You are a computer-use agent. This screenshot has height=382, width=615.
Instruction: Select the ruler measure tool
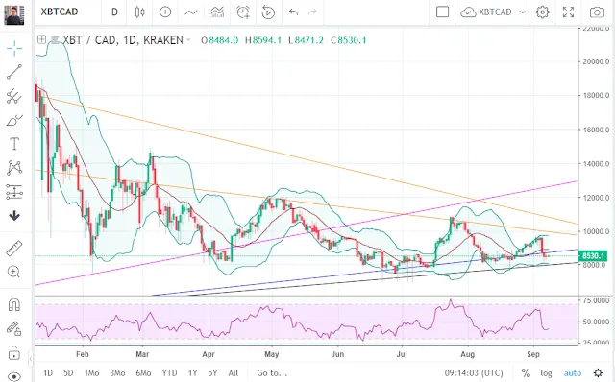(14, 249)
